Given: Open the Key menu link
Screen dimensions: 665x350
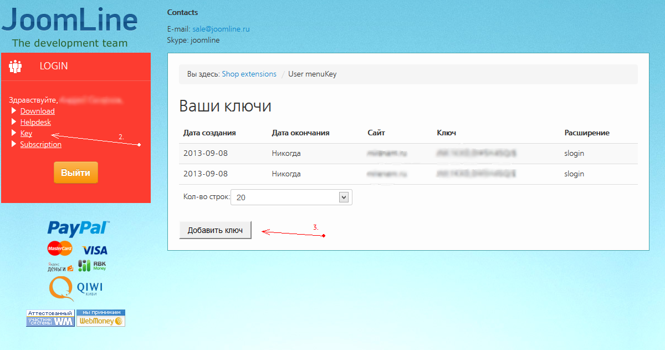Looking at the screenshot, I should coord(26,133).
